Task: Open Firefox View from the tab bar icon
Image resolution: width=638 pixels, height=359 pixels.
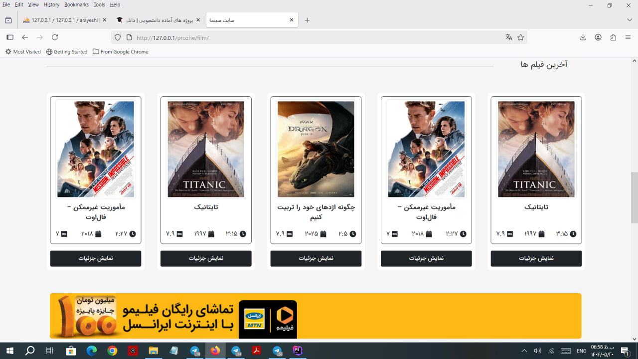Action: [x=8, y=20]
